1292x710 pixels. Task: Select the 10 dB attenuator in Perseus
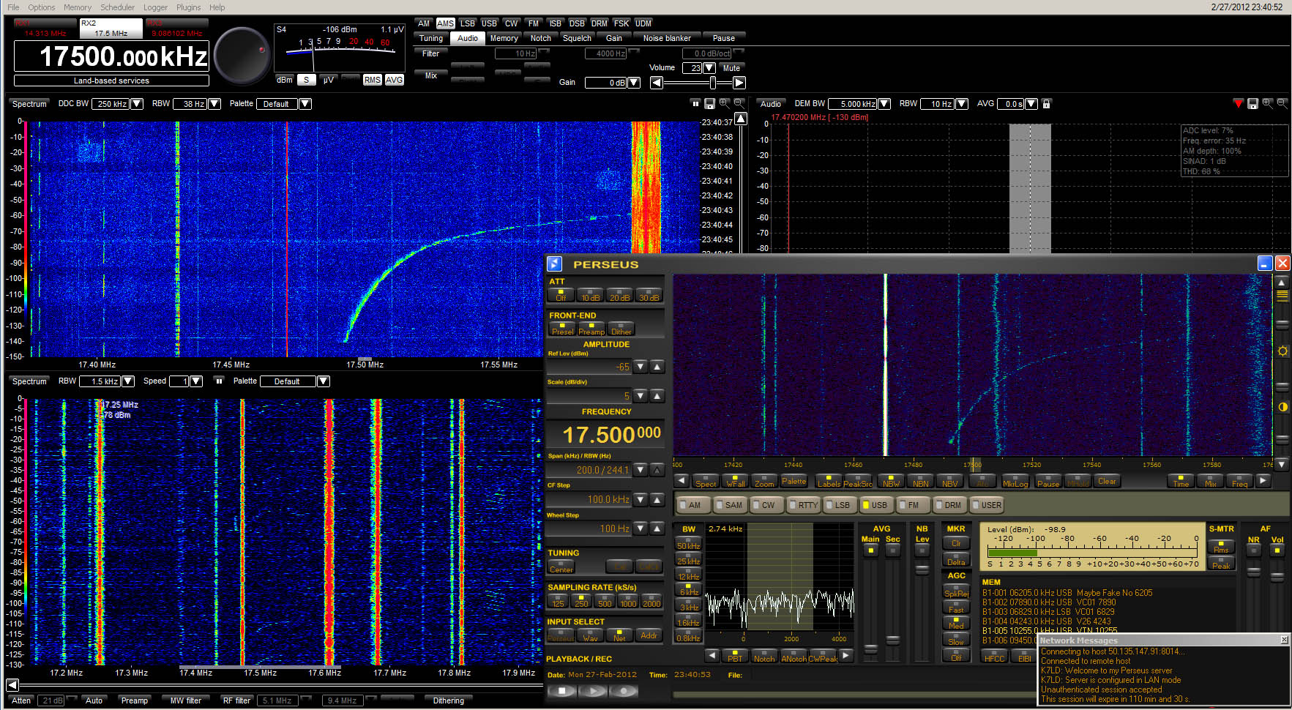point(590,295)
